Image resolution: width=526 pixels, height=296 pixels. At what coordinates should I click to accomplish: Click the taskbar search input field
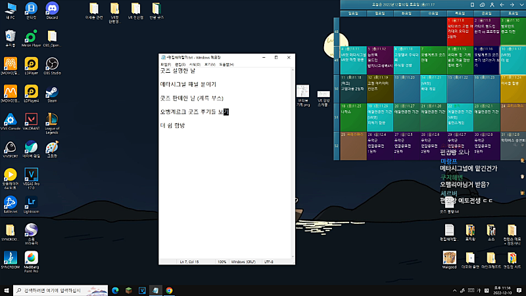(x=59, y=289)
